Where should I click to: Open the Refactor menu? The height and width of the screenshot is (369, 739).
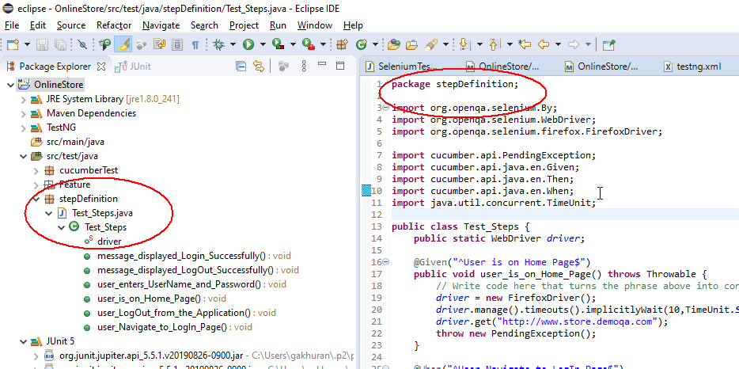click(x=114, y=25)
